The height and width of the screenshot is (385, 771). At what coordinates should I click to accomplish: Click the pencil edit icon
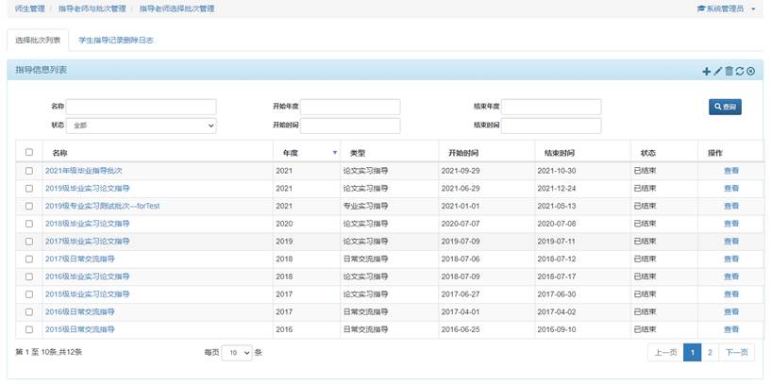(717, 71)
